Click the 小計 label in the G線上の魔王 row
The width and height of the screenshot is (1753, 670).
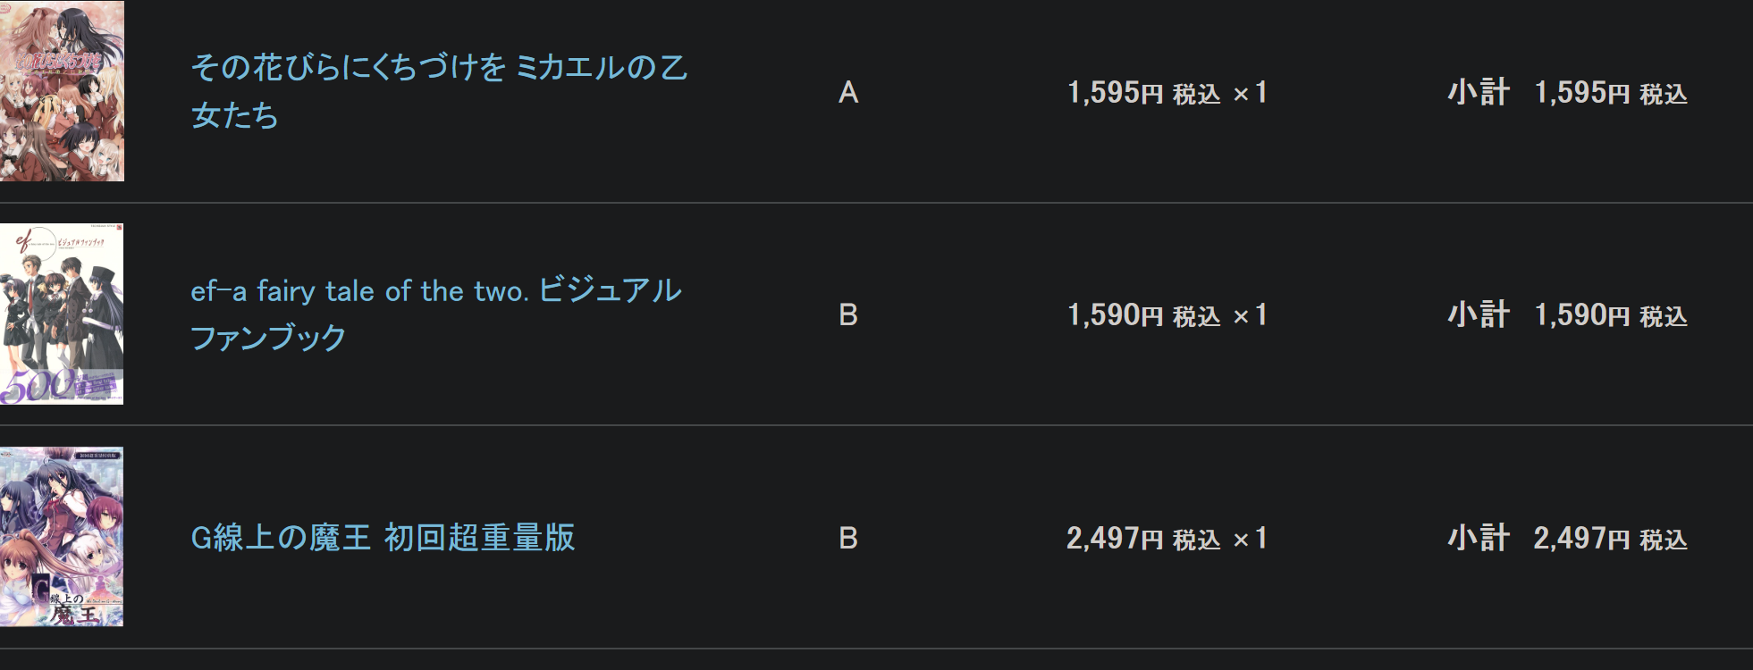[x=1479, y=538]
